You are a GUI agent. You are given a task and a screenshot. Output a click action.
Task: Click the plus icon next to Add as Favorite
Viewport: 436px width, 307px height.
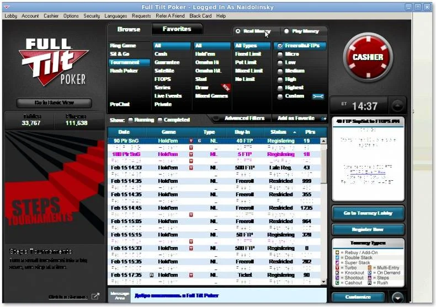pyautogui.click(x=323, y=119)
